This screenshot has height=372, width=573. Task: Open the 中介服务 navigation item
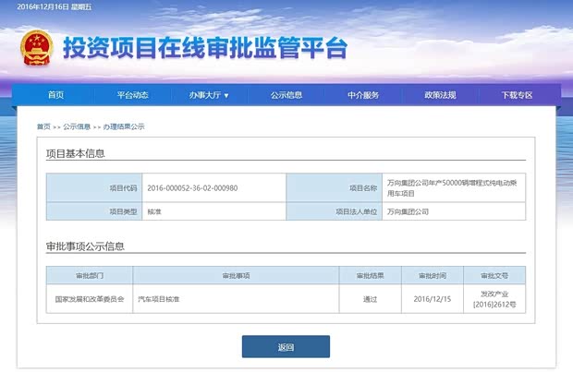click(x=363, y=95)
